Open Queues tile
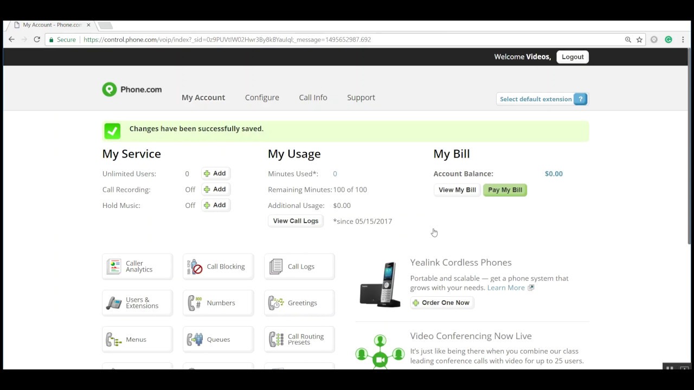The image size is (694, 390). coord(219,340)
